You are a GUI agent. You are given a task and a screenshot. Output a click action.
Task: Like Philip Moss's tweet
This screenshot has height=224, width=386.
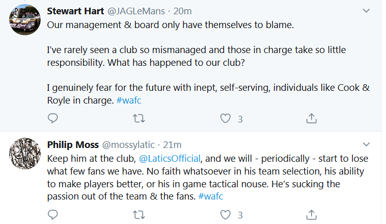pos(226,214)
